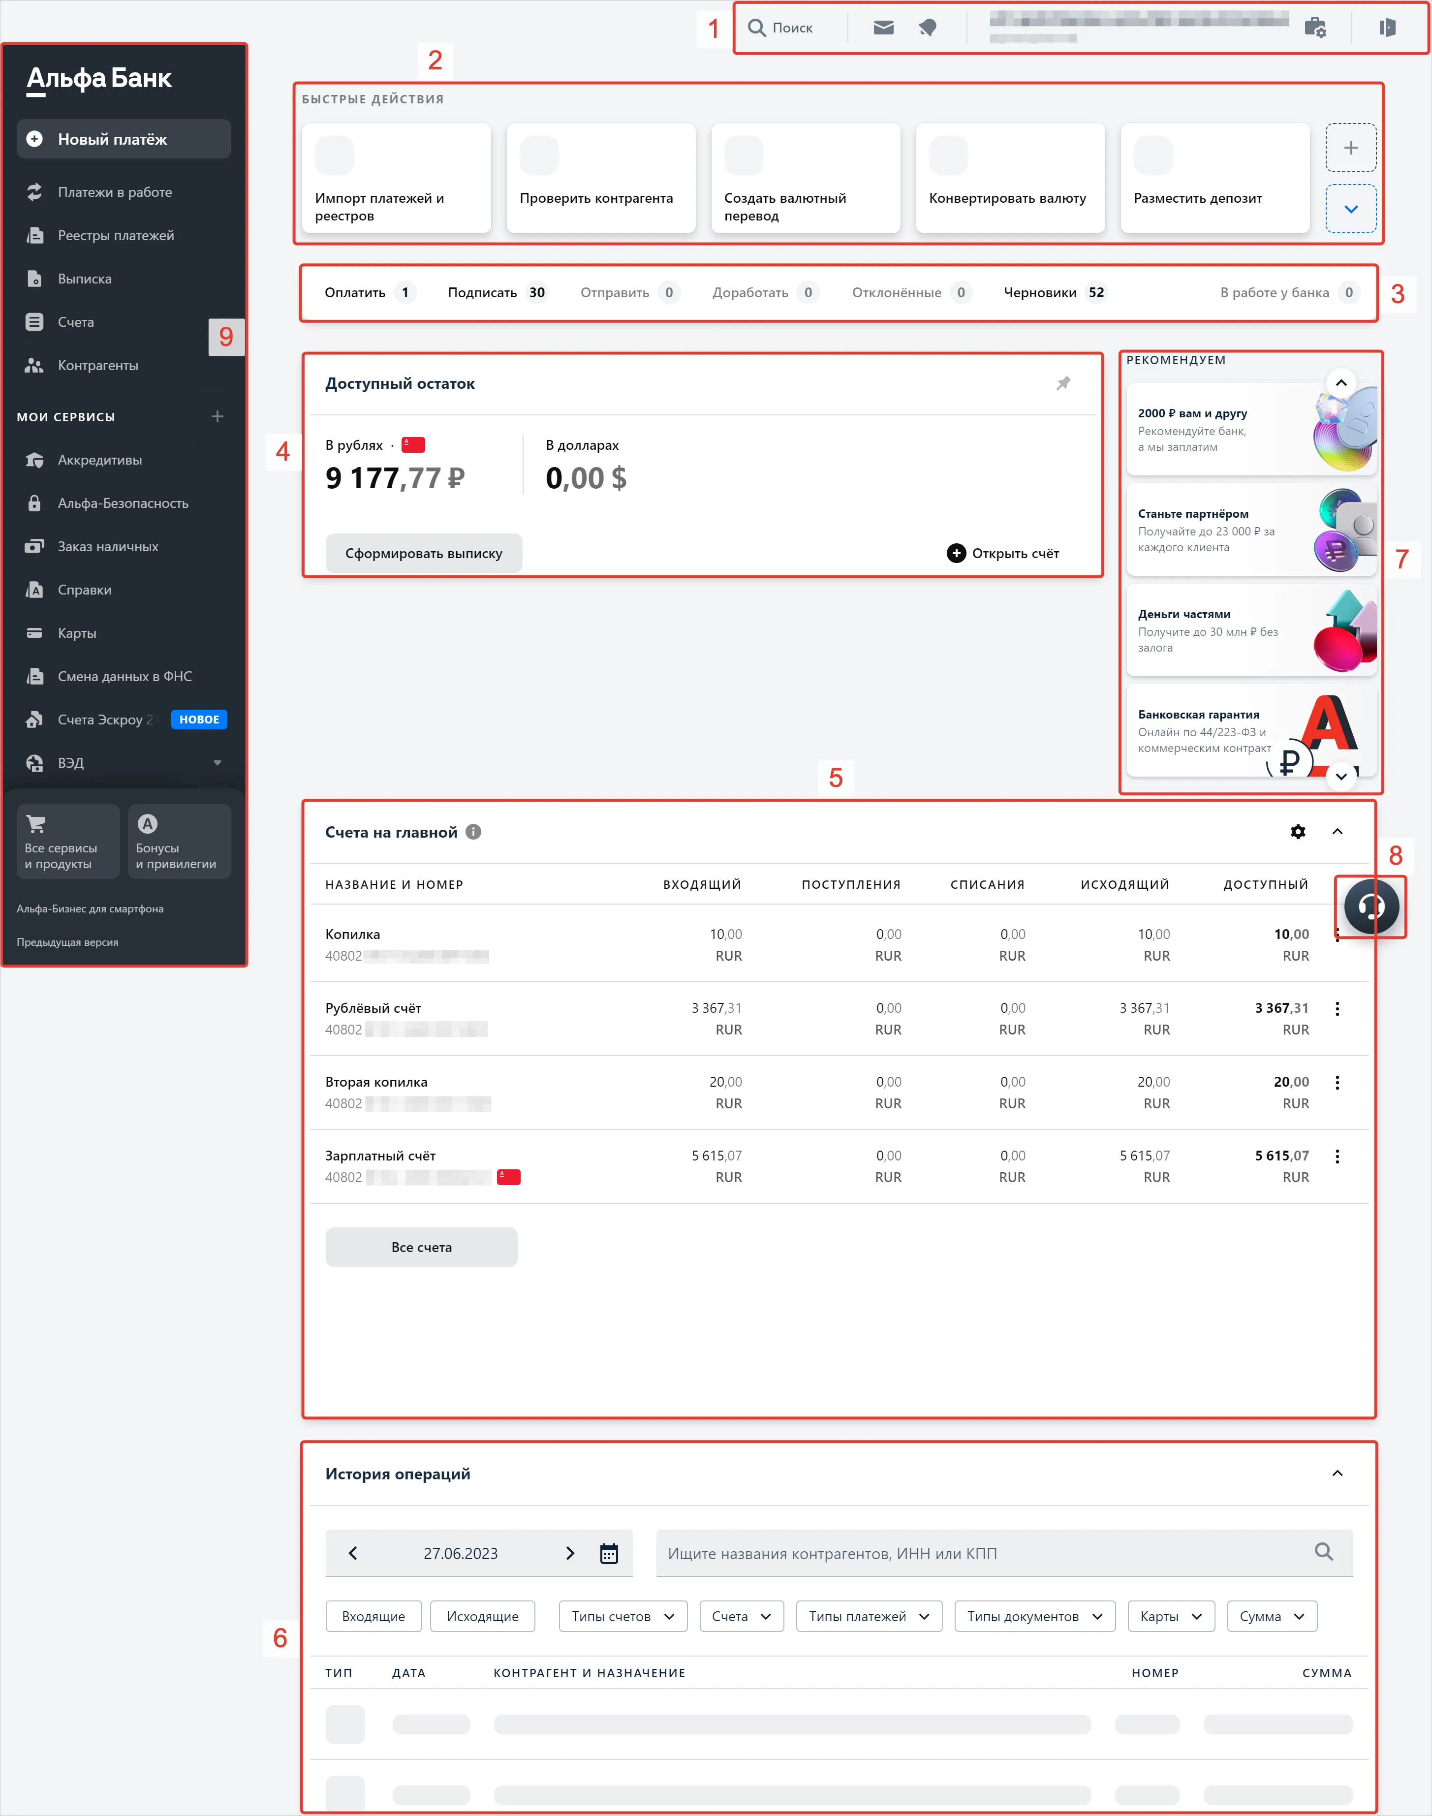Viewport: 1432px width, 1816px height.
Task: Click the Поиск search field
Action: pyautogui.click(x=780, y=28)
